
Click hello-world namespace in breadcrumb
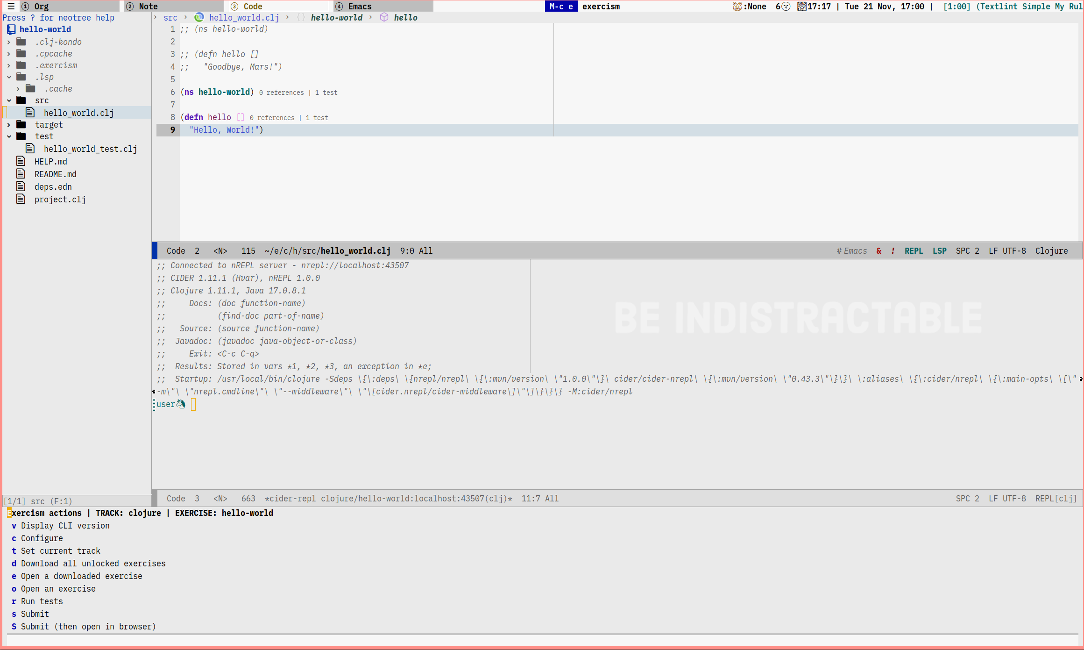coord(337,18)
